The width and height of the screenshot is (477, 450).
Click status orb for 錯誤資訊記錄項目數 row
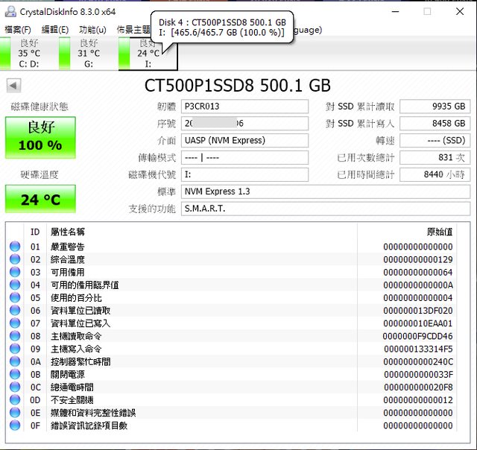point(15,425)
